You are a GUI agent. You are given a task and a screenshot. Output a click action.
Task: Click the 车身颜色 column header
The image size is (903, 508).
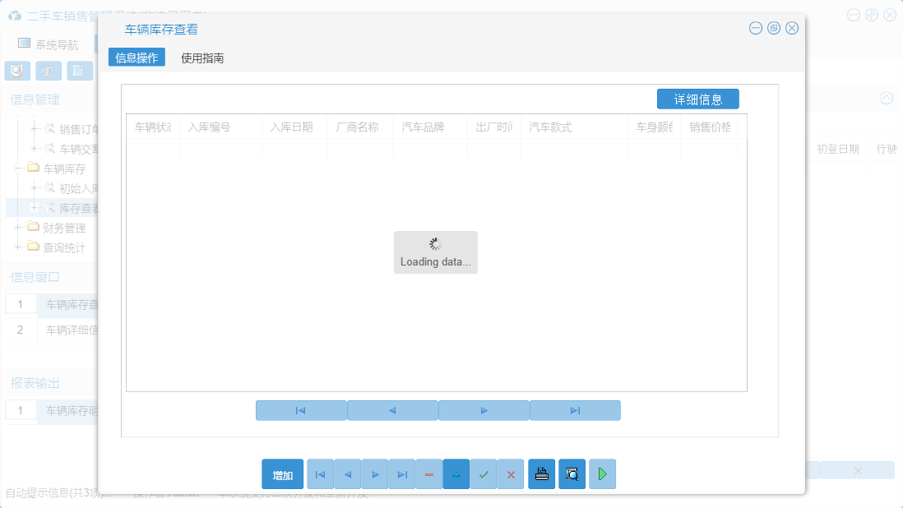click(654, 127)
